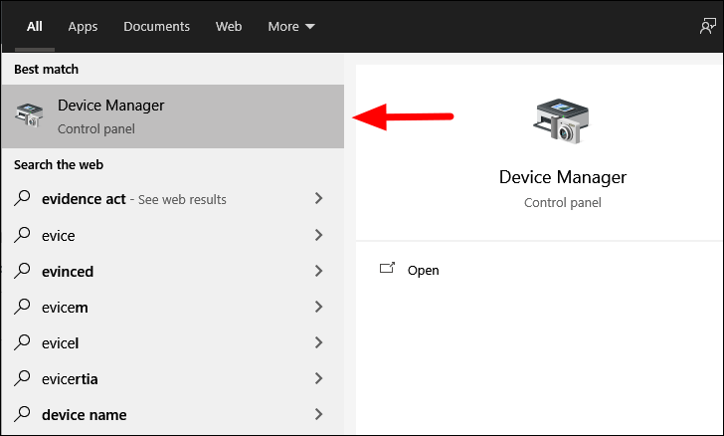Select the 'evinced' web search suggestion
The image size is (724, 436).
point(173,272)
